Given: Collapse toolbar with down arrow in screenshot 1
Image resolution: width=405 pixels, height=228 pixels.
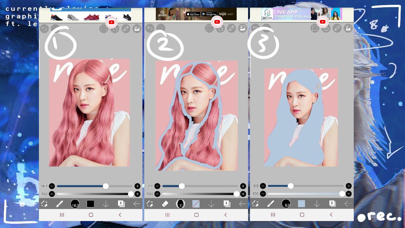Looking at the screenshot, I should [x=106, y=204].
